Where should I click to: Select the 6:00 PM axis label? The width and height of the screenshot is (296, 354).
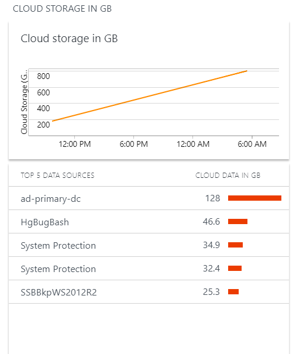133,144
